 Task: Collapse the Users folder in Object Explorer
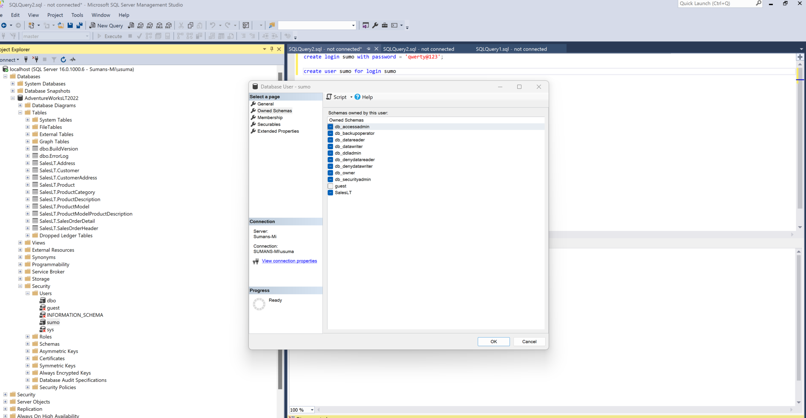click(x=27, y=293)
